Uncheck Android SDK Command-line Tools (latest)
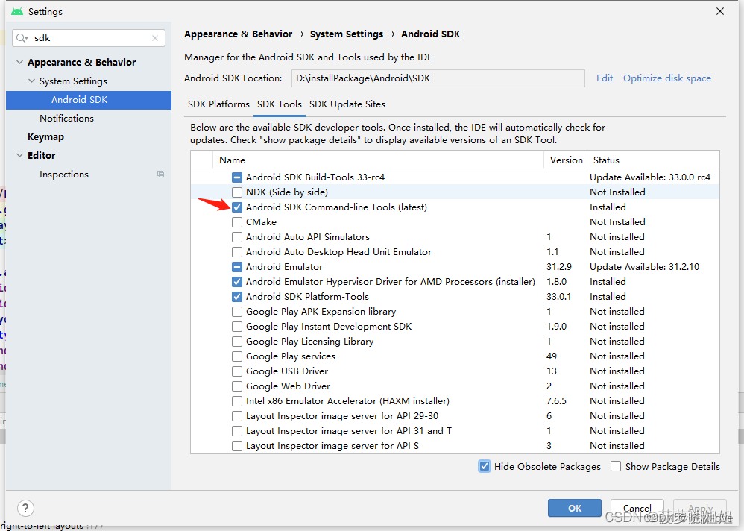The width and height of the screenshot is (744, 531). (237, 207)
